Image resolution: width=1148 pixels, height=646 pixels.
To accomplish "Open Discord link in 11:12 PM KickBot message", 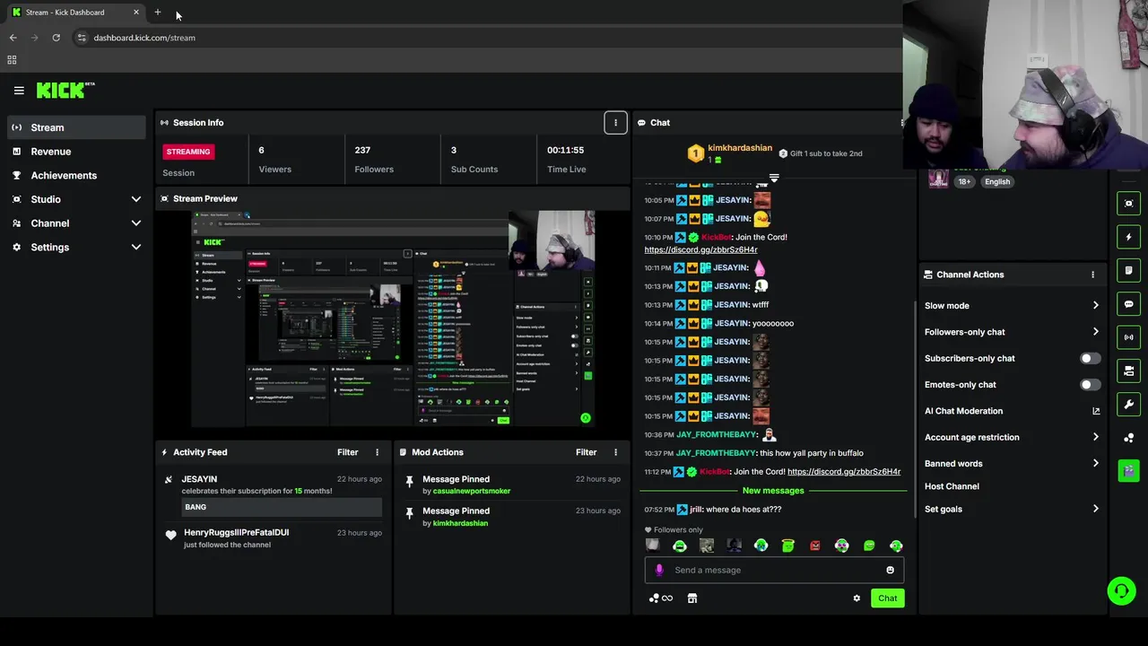I will (x=843, y=472).
